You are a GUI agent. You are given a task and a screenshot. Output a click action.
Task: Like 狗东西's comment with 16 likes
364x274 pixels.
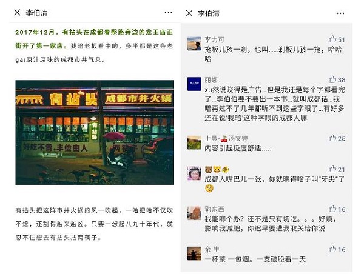pos(332,209)
